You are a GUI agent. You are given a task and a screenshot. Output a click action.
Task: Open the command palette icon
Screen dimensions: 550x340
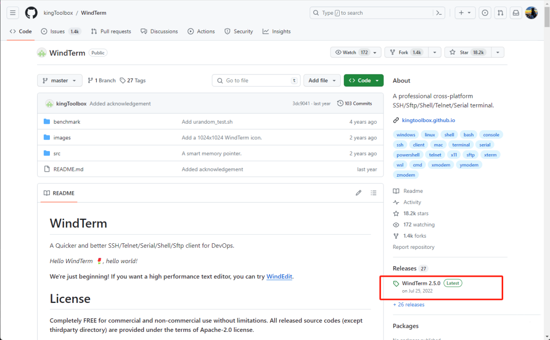tap(439, 13)
